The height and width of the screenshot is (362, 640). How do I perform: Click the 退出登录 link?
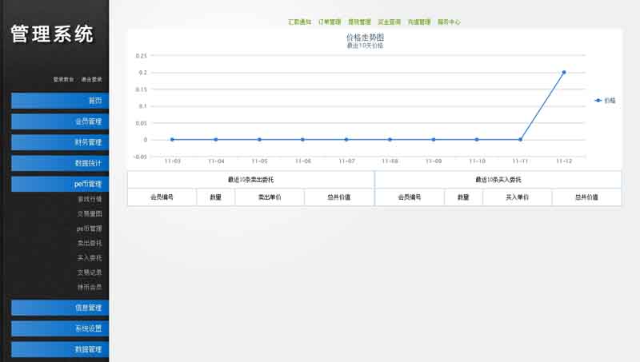(x=91, y=79)
